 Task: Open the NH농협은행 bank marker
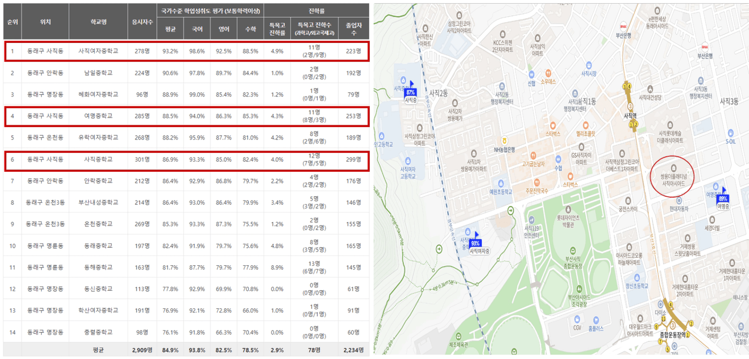click(504, 142)
